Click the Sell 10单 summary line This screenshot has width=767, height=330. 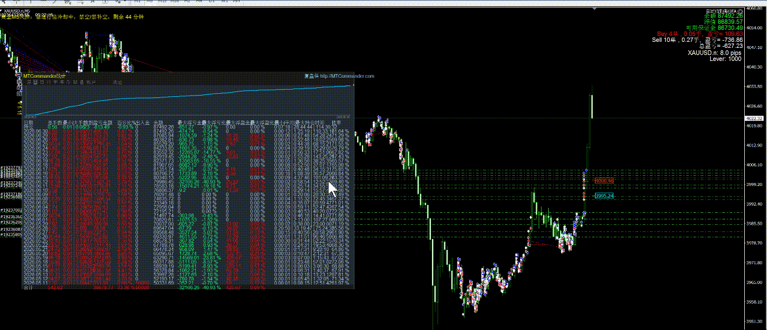pos(697,40)
